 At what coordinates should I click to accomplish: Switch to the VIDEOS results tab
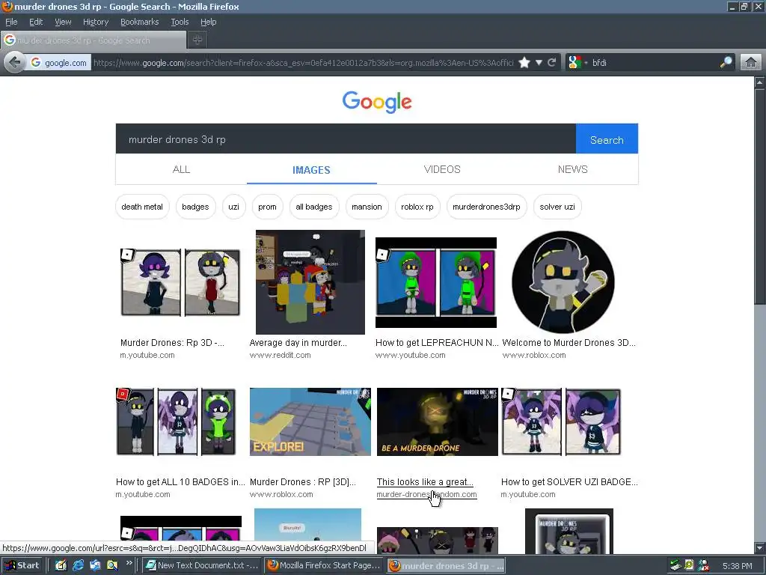point(442,169)
